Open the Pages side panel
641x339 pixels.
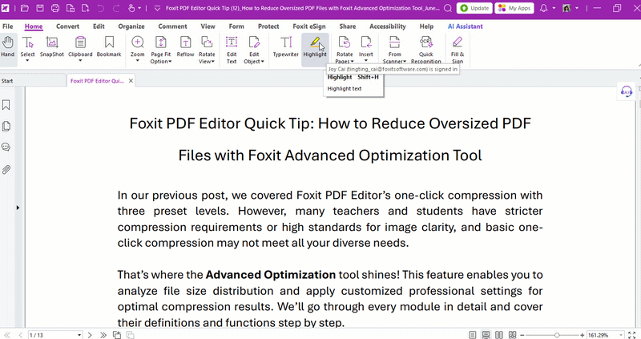pyautogui.click(x=6, y=127)
